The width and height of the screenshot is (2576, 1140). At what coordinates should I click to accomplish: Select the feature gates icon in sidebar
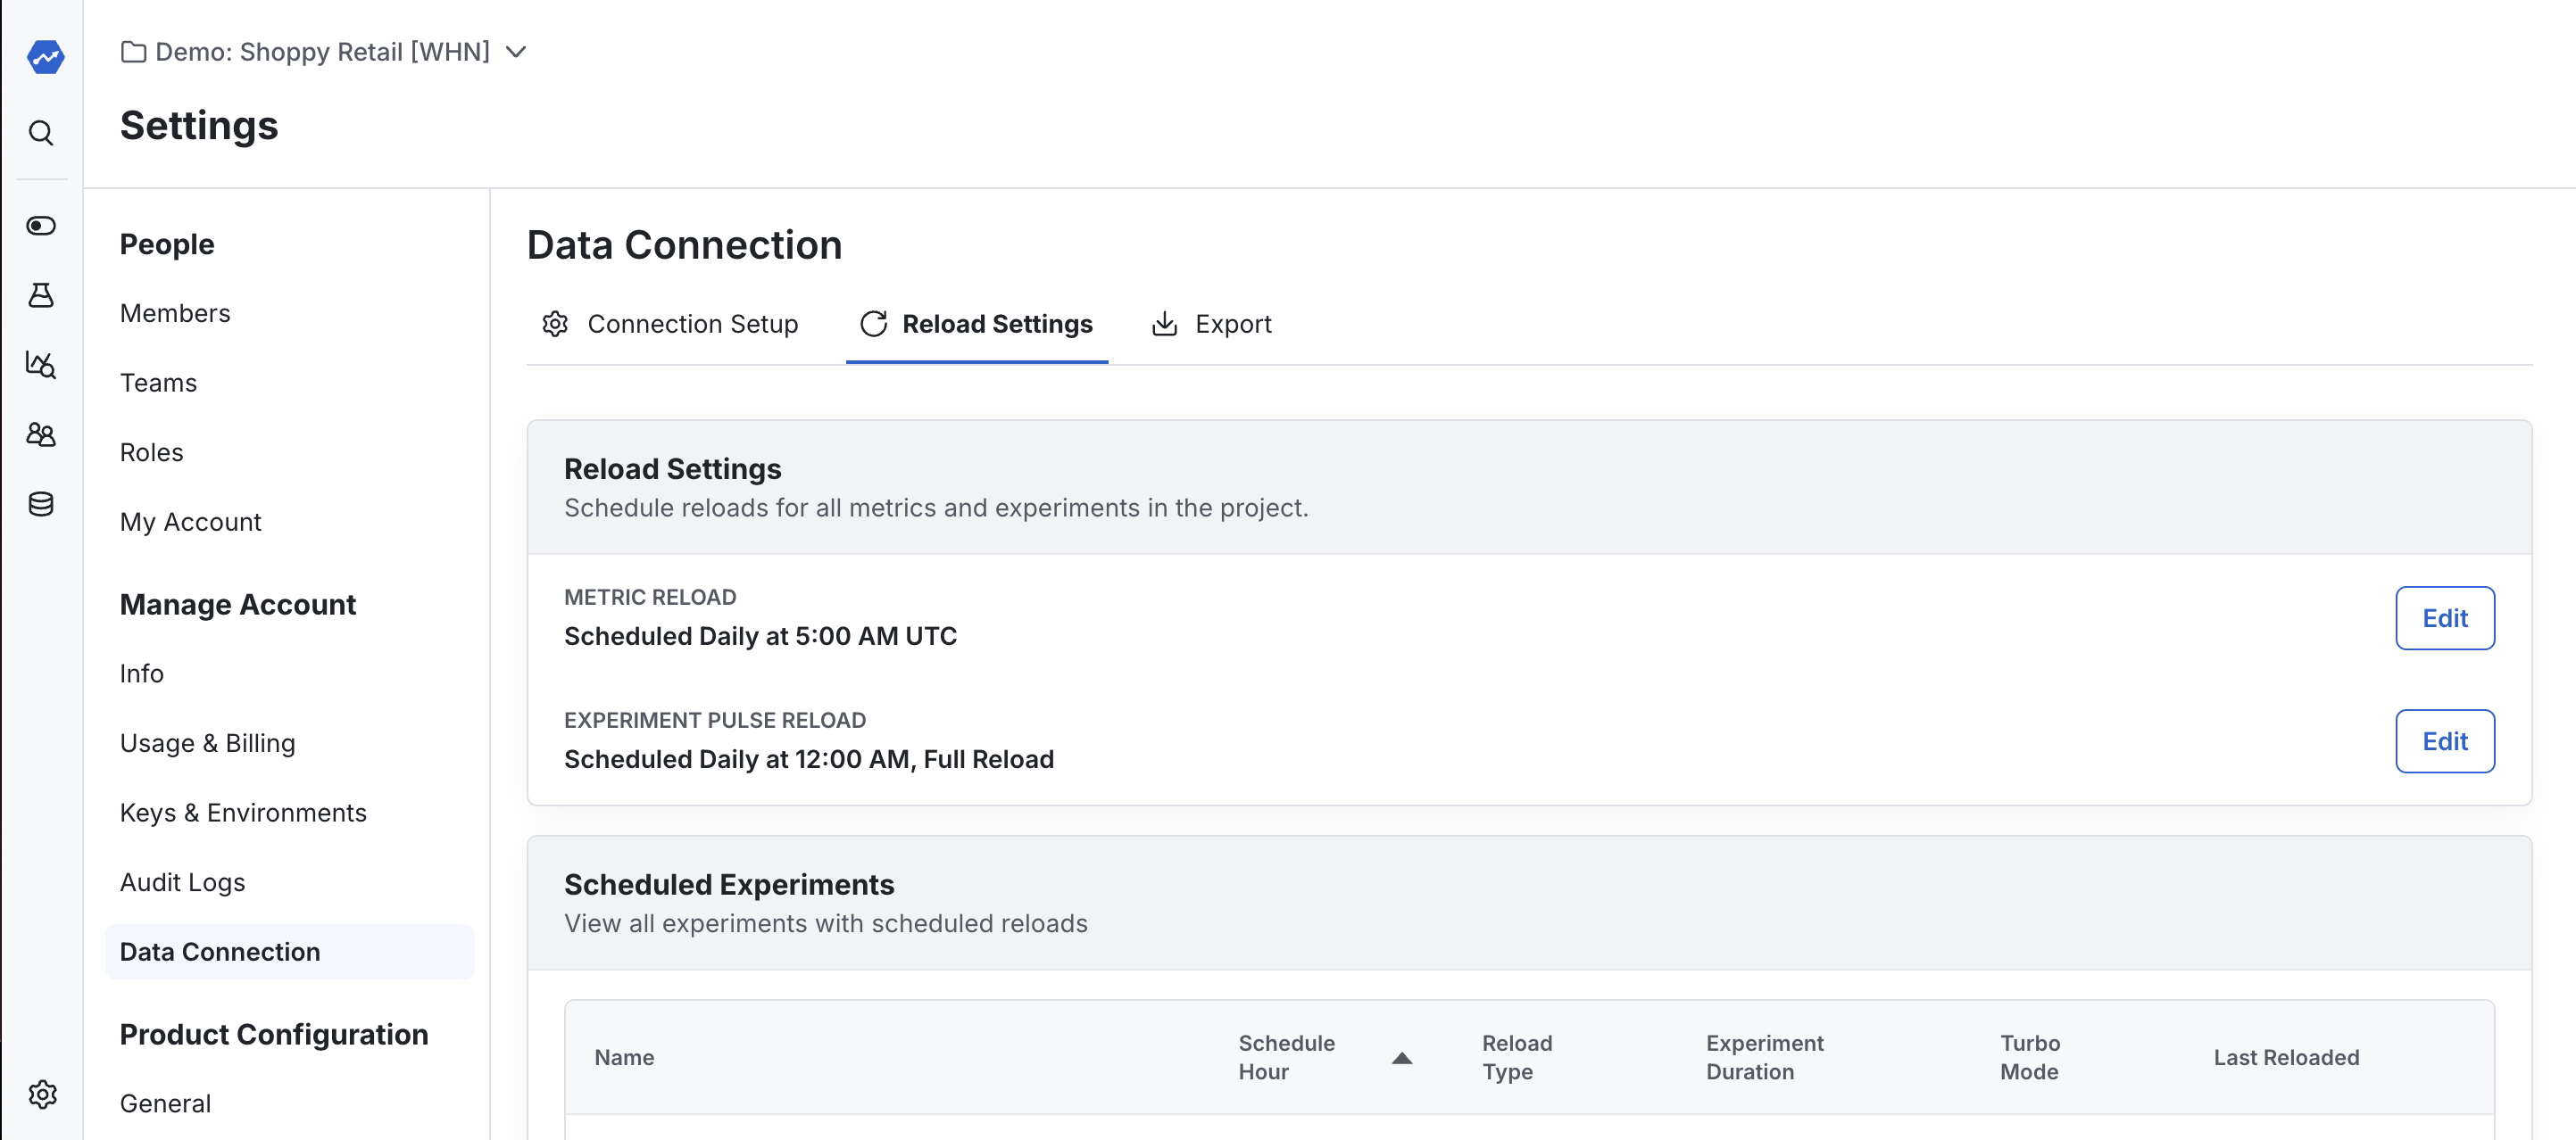click(x=41, y=226)
